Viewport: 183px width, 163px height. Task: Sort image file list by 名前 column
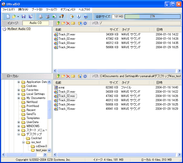coord(76,30)
